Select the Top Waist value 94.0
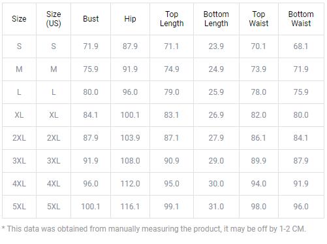The width and height of the screenshot is (327, 244). pos(258,184)
